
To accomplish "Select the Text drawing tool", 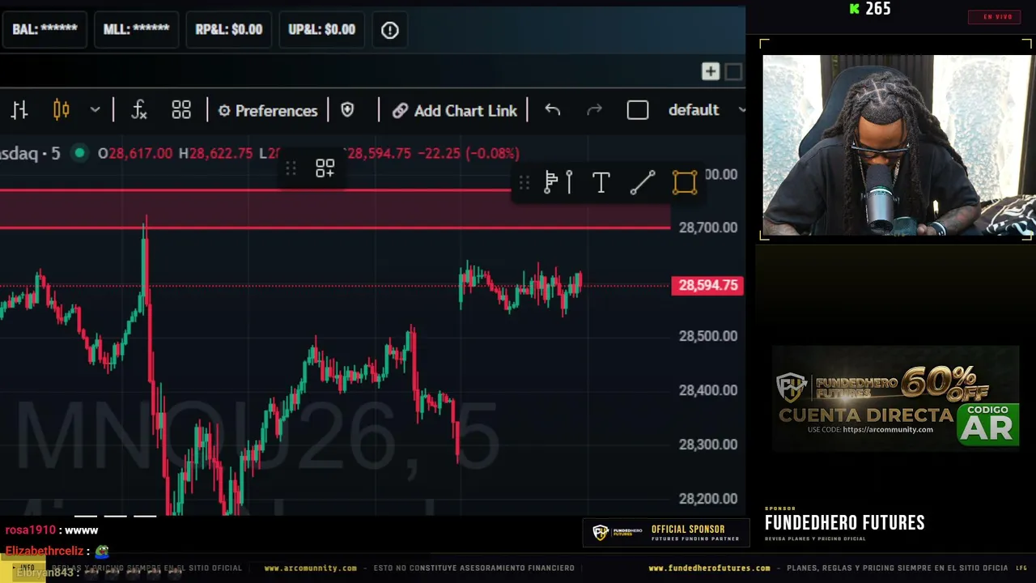I will point(601,183).
